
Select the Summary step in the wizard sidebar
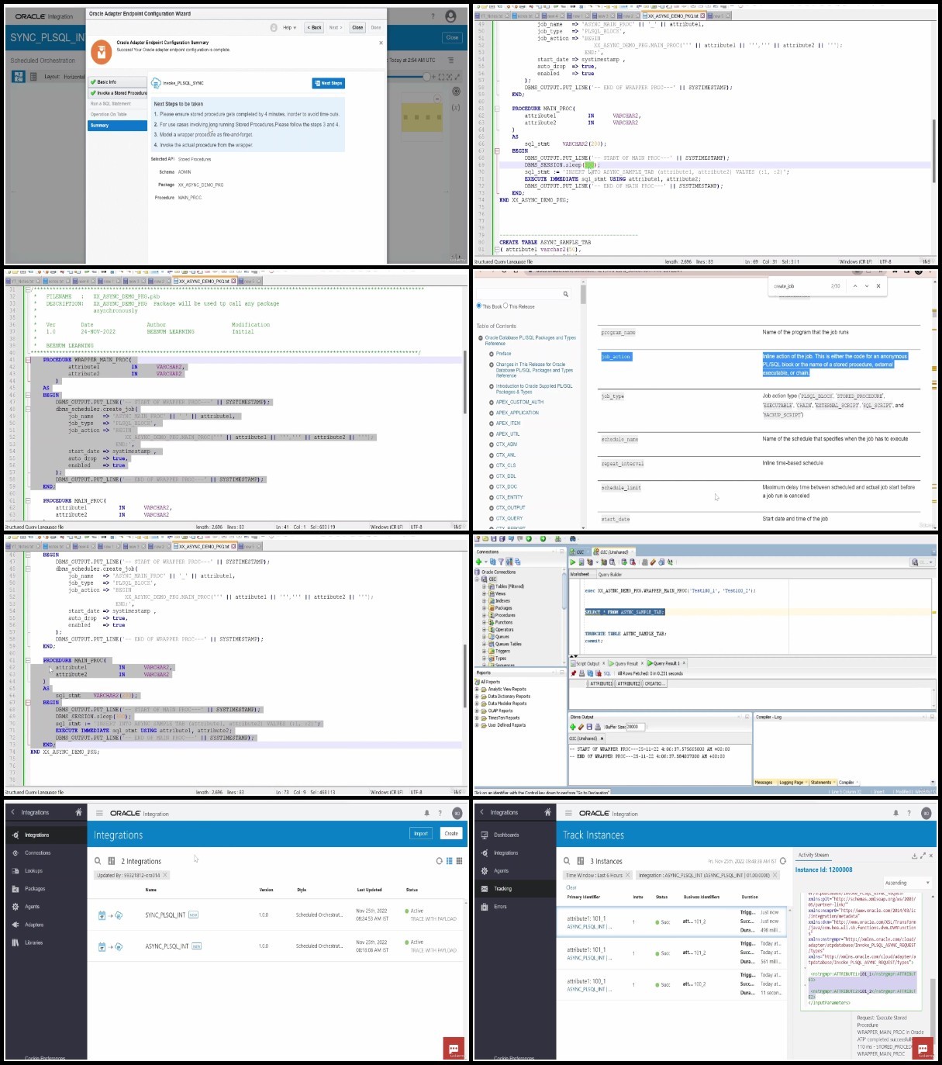click(117, 125)
